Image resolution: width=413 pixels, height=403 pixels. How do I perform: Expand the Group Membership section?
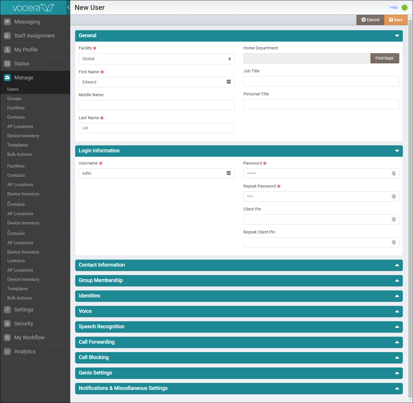click(397, 281)
